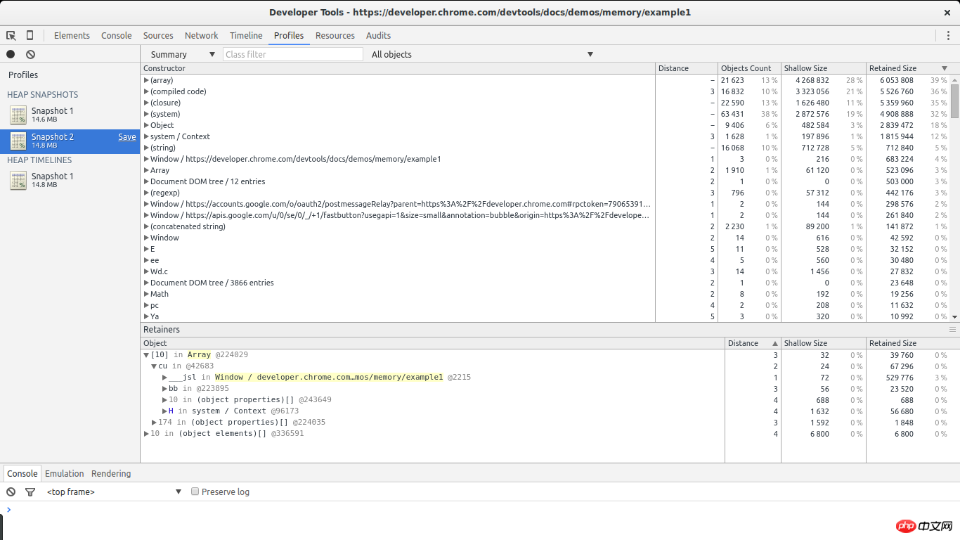Select the Document DOM tree / 12 entries row
960x540 pixels.
545,181
